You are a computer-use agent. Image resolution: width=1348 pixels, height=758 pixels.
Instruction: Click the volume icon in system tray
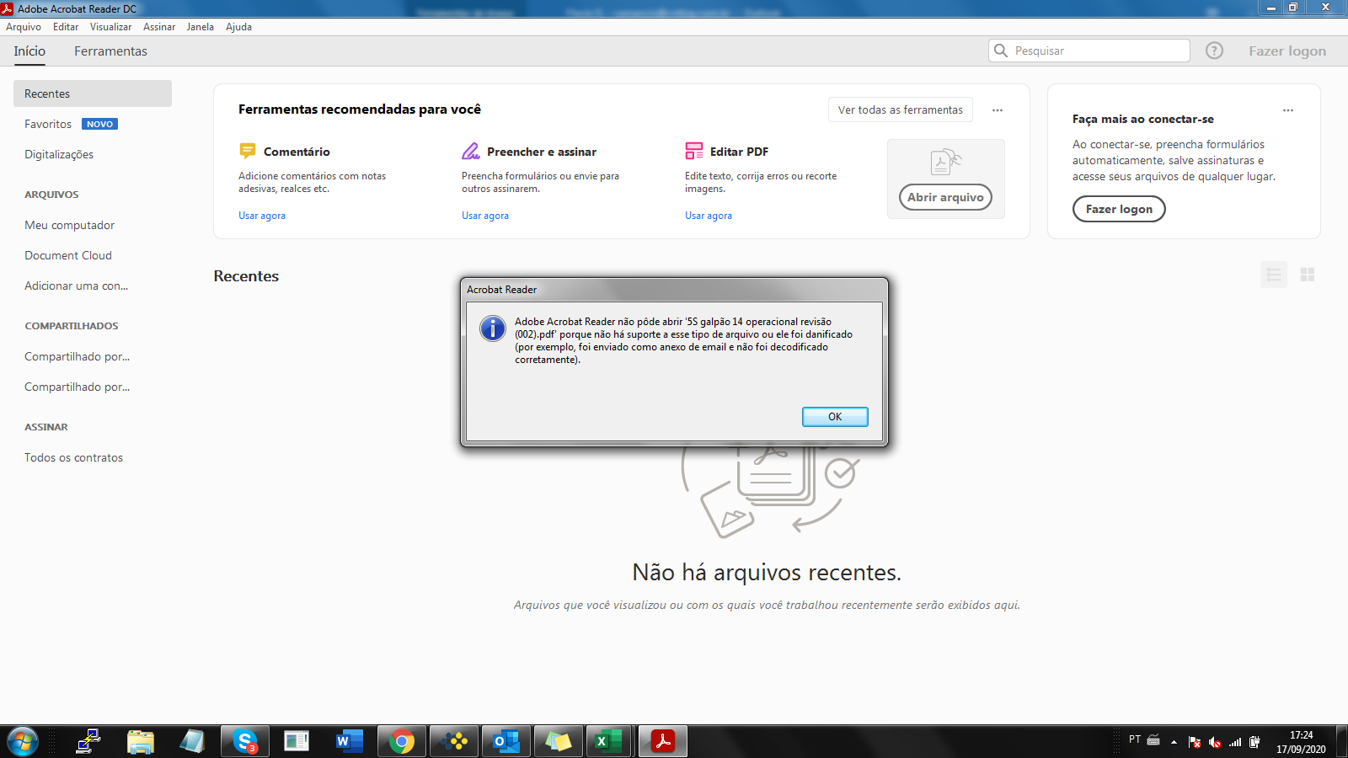tap(1215, 742)
